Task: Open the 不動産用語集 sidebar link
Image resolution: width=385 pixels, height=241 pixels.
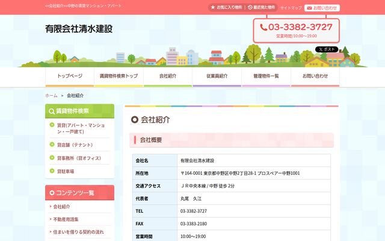Action: [66, 219]
